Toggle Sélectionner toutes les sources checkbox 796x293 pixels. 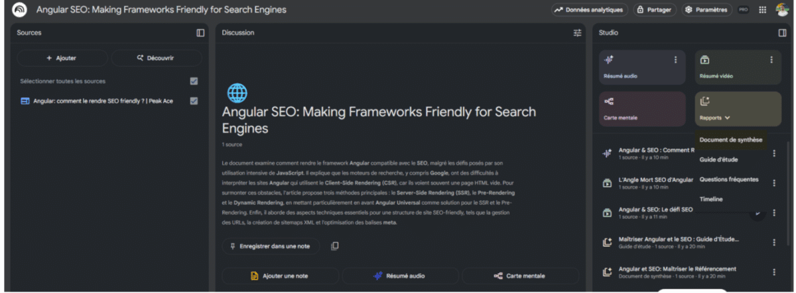click(194, 81)
